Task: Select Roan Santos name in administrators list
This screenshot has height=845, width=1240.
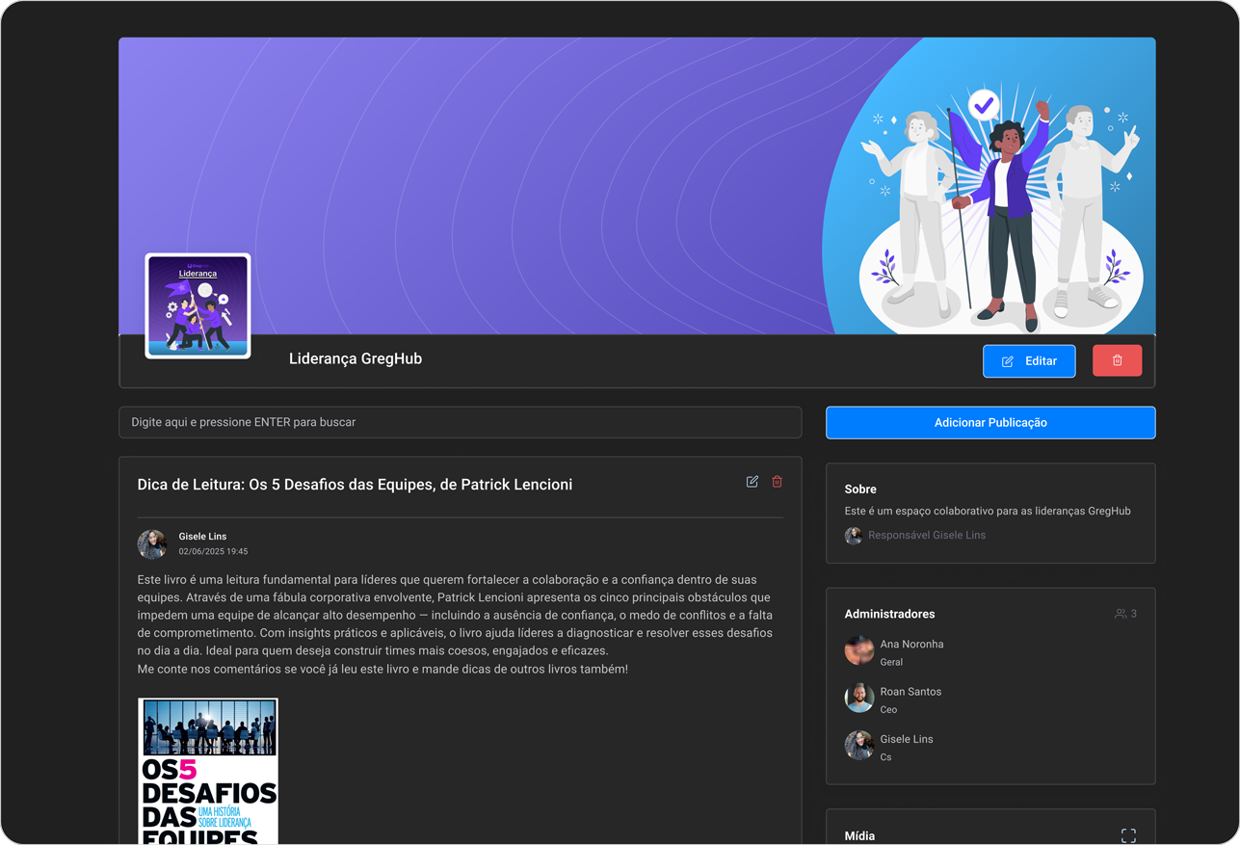Action: [x=910, y=692]
